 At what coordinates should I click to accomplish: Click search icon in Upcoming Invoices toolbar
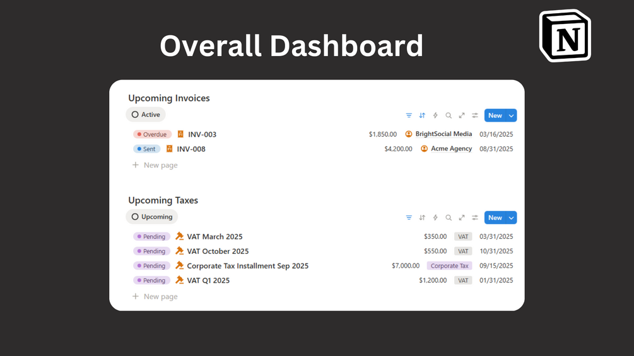coord(449,115)
